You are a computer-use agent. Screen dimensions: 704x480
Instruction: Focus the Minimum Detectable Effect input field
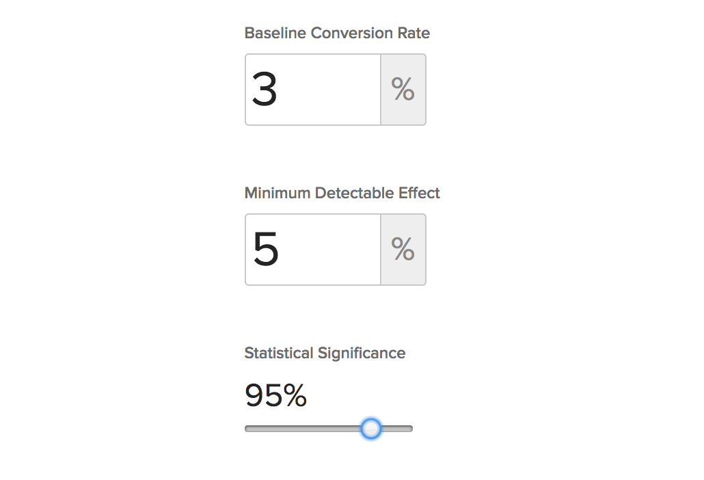coord(312,250)
